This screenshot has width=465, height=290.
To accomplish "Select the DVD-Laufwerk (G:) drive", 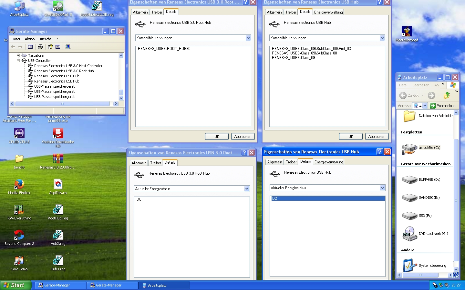I will pyautogui.click(x=425, y=234).
